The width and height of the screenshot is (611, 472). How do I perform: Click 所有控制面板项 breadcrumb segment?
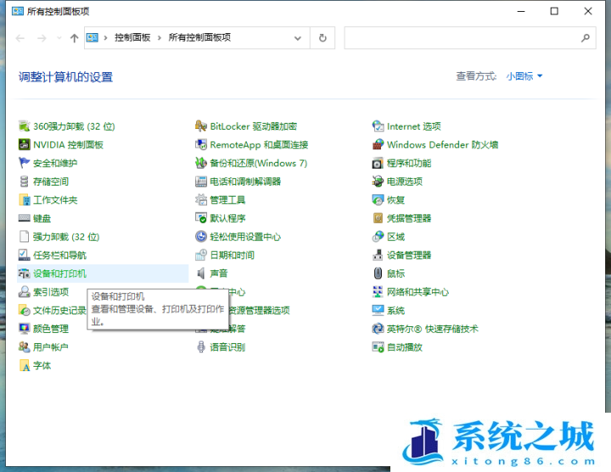199,37
